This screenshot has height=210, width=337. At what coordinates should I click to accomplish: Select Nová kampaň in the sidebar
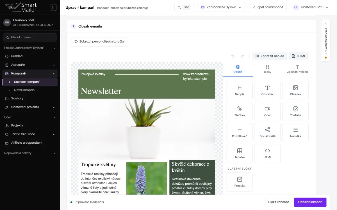click(x=30, y=90)
